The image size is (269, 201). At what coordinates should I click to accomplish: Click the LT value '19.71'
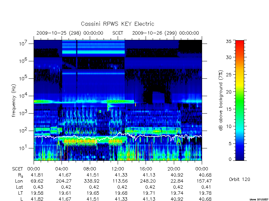coord(149,193)
